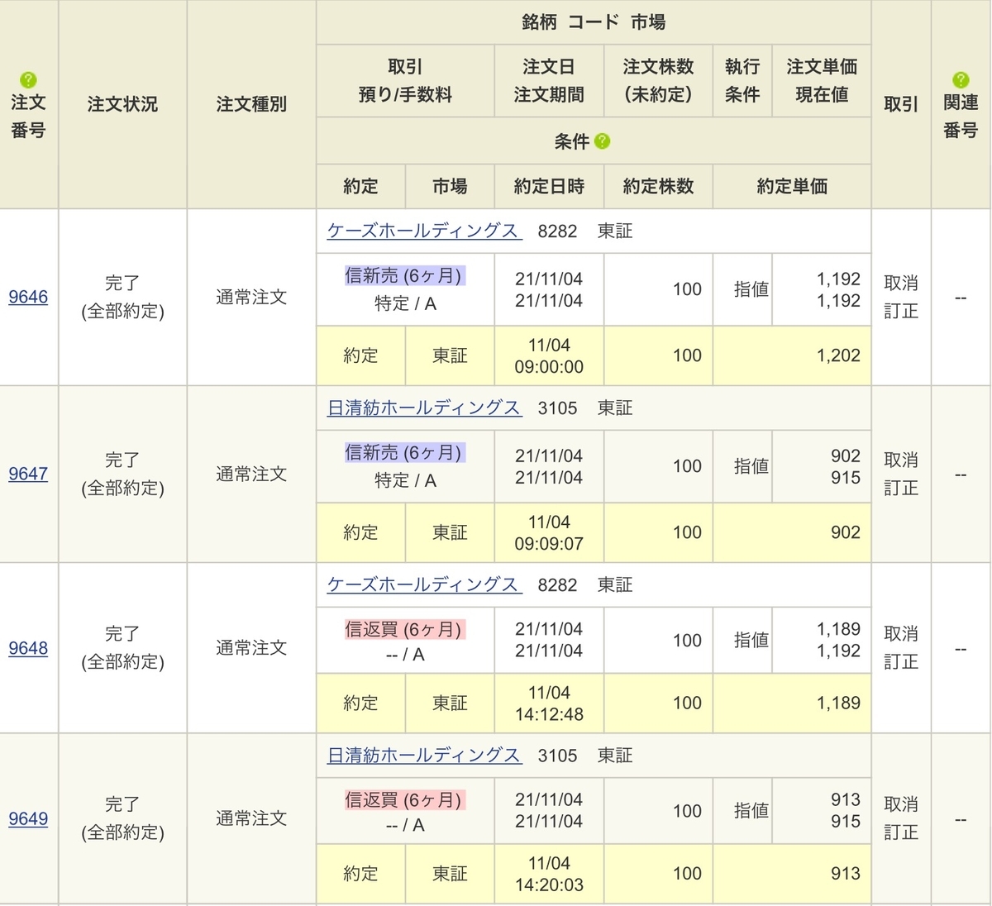Click 特定 / A text in order 9646
The width and height of the screenshot is (992, 906).
tap(405, 303)
